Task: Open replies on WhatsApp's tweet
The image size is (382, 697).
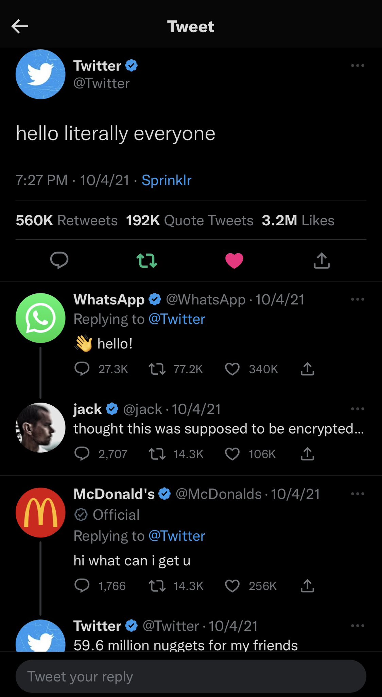Action: (x=82, y=369)
